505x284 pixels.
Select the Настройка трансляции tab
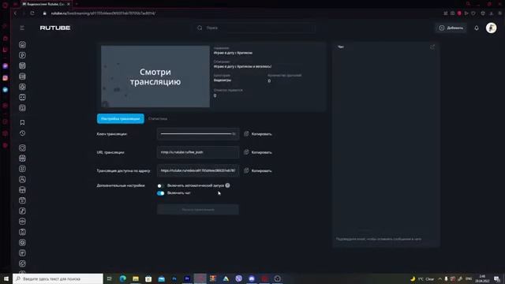click(x=121, y=118)
